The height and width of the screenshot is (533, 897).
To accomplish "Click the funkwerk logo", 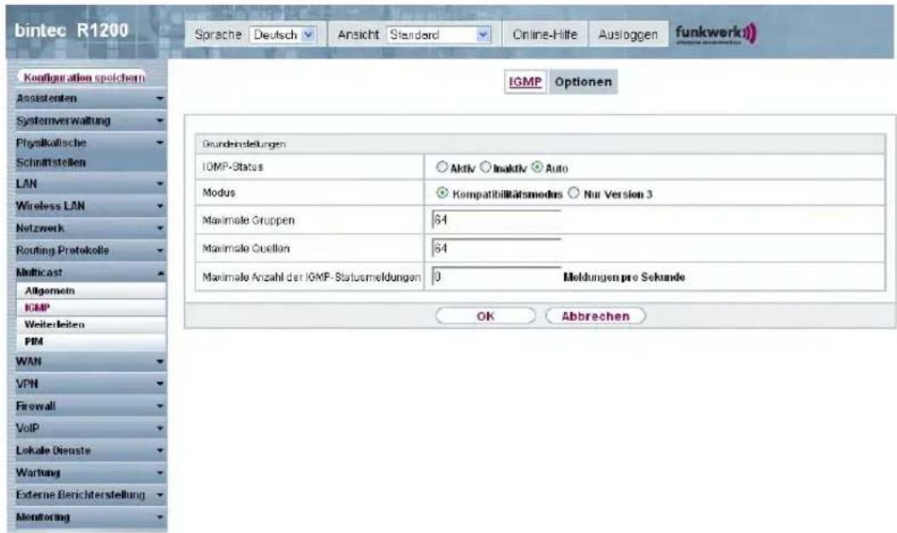I will 716,34.
